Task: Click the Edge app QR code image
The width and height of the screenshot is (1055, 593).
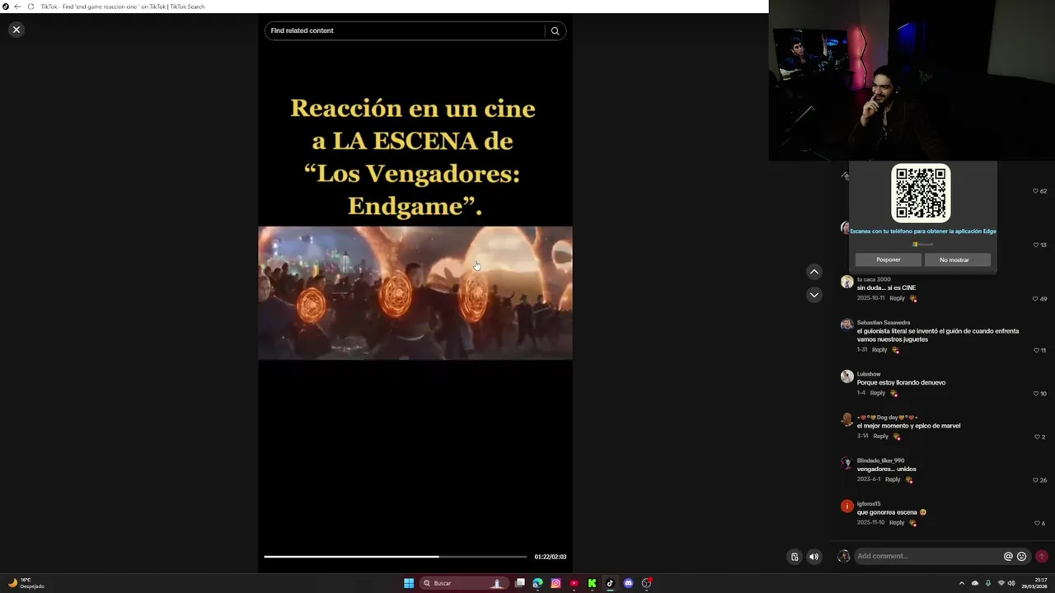Action: (x=921, y=193)
